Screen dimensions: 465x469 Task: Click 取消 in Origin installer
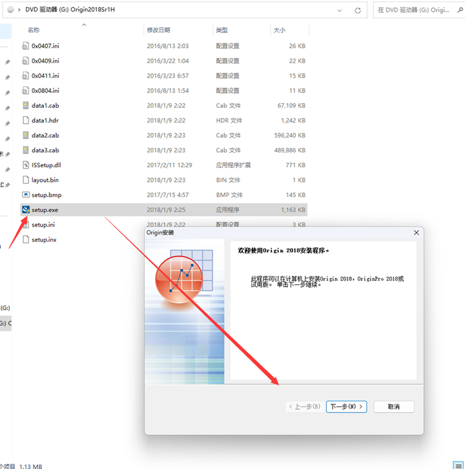[x=394, y=406]
